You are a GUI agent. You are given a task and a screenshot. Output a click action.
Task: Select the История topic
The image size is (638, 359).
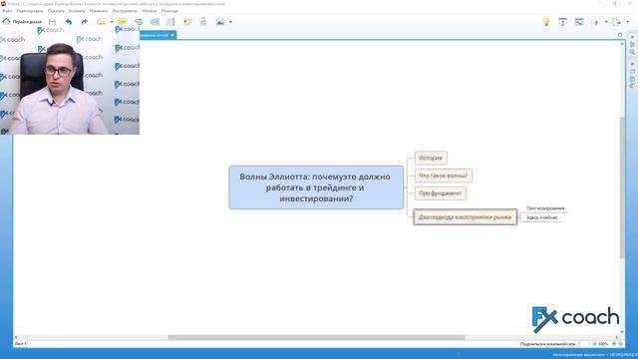tap(431, 158)
